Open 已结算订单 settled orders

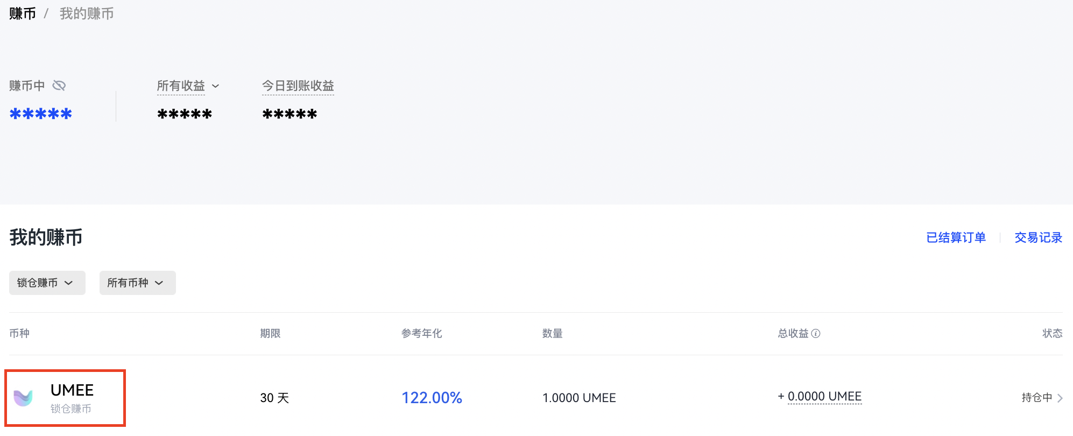956,237
